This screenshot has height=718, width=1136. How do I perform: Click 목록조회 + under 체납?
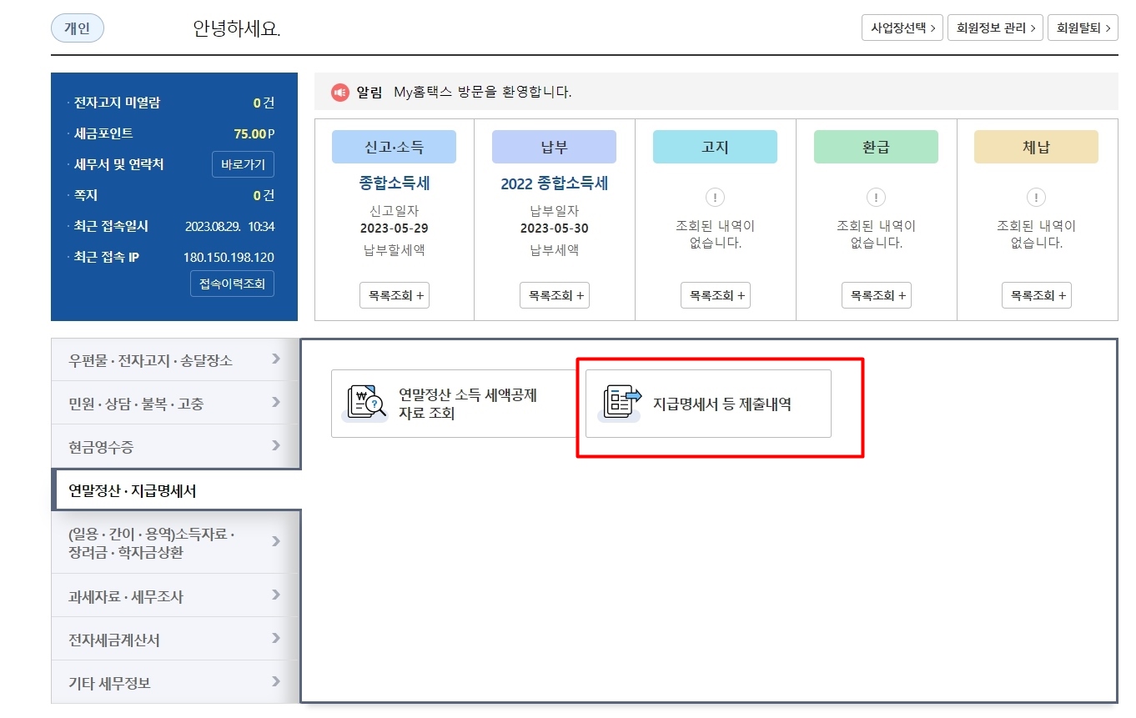click(x=1037, y=295)
